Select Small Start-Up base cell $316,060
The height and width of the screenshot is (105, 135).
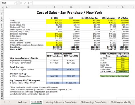(x=54, y=70)
